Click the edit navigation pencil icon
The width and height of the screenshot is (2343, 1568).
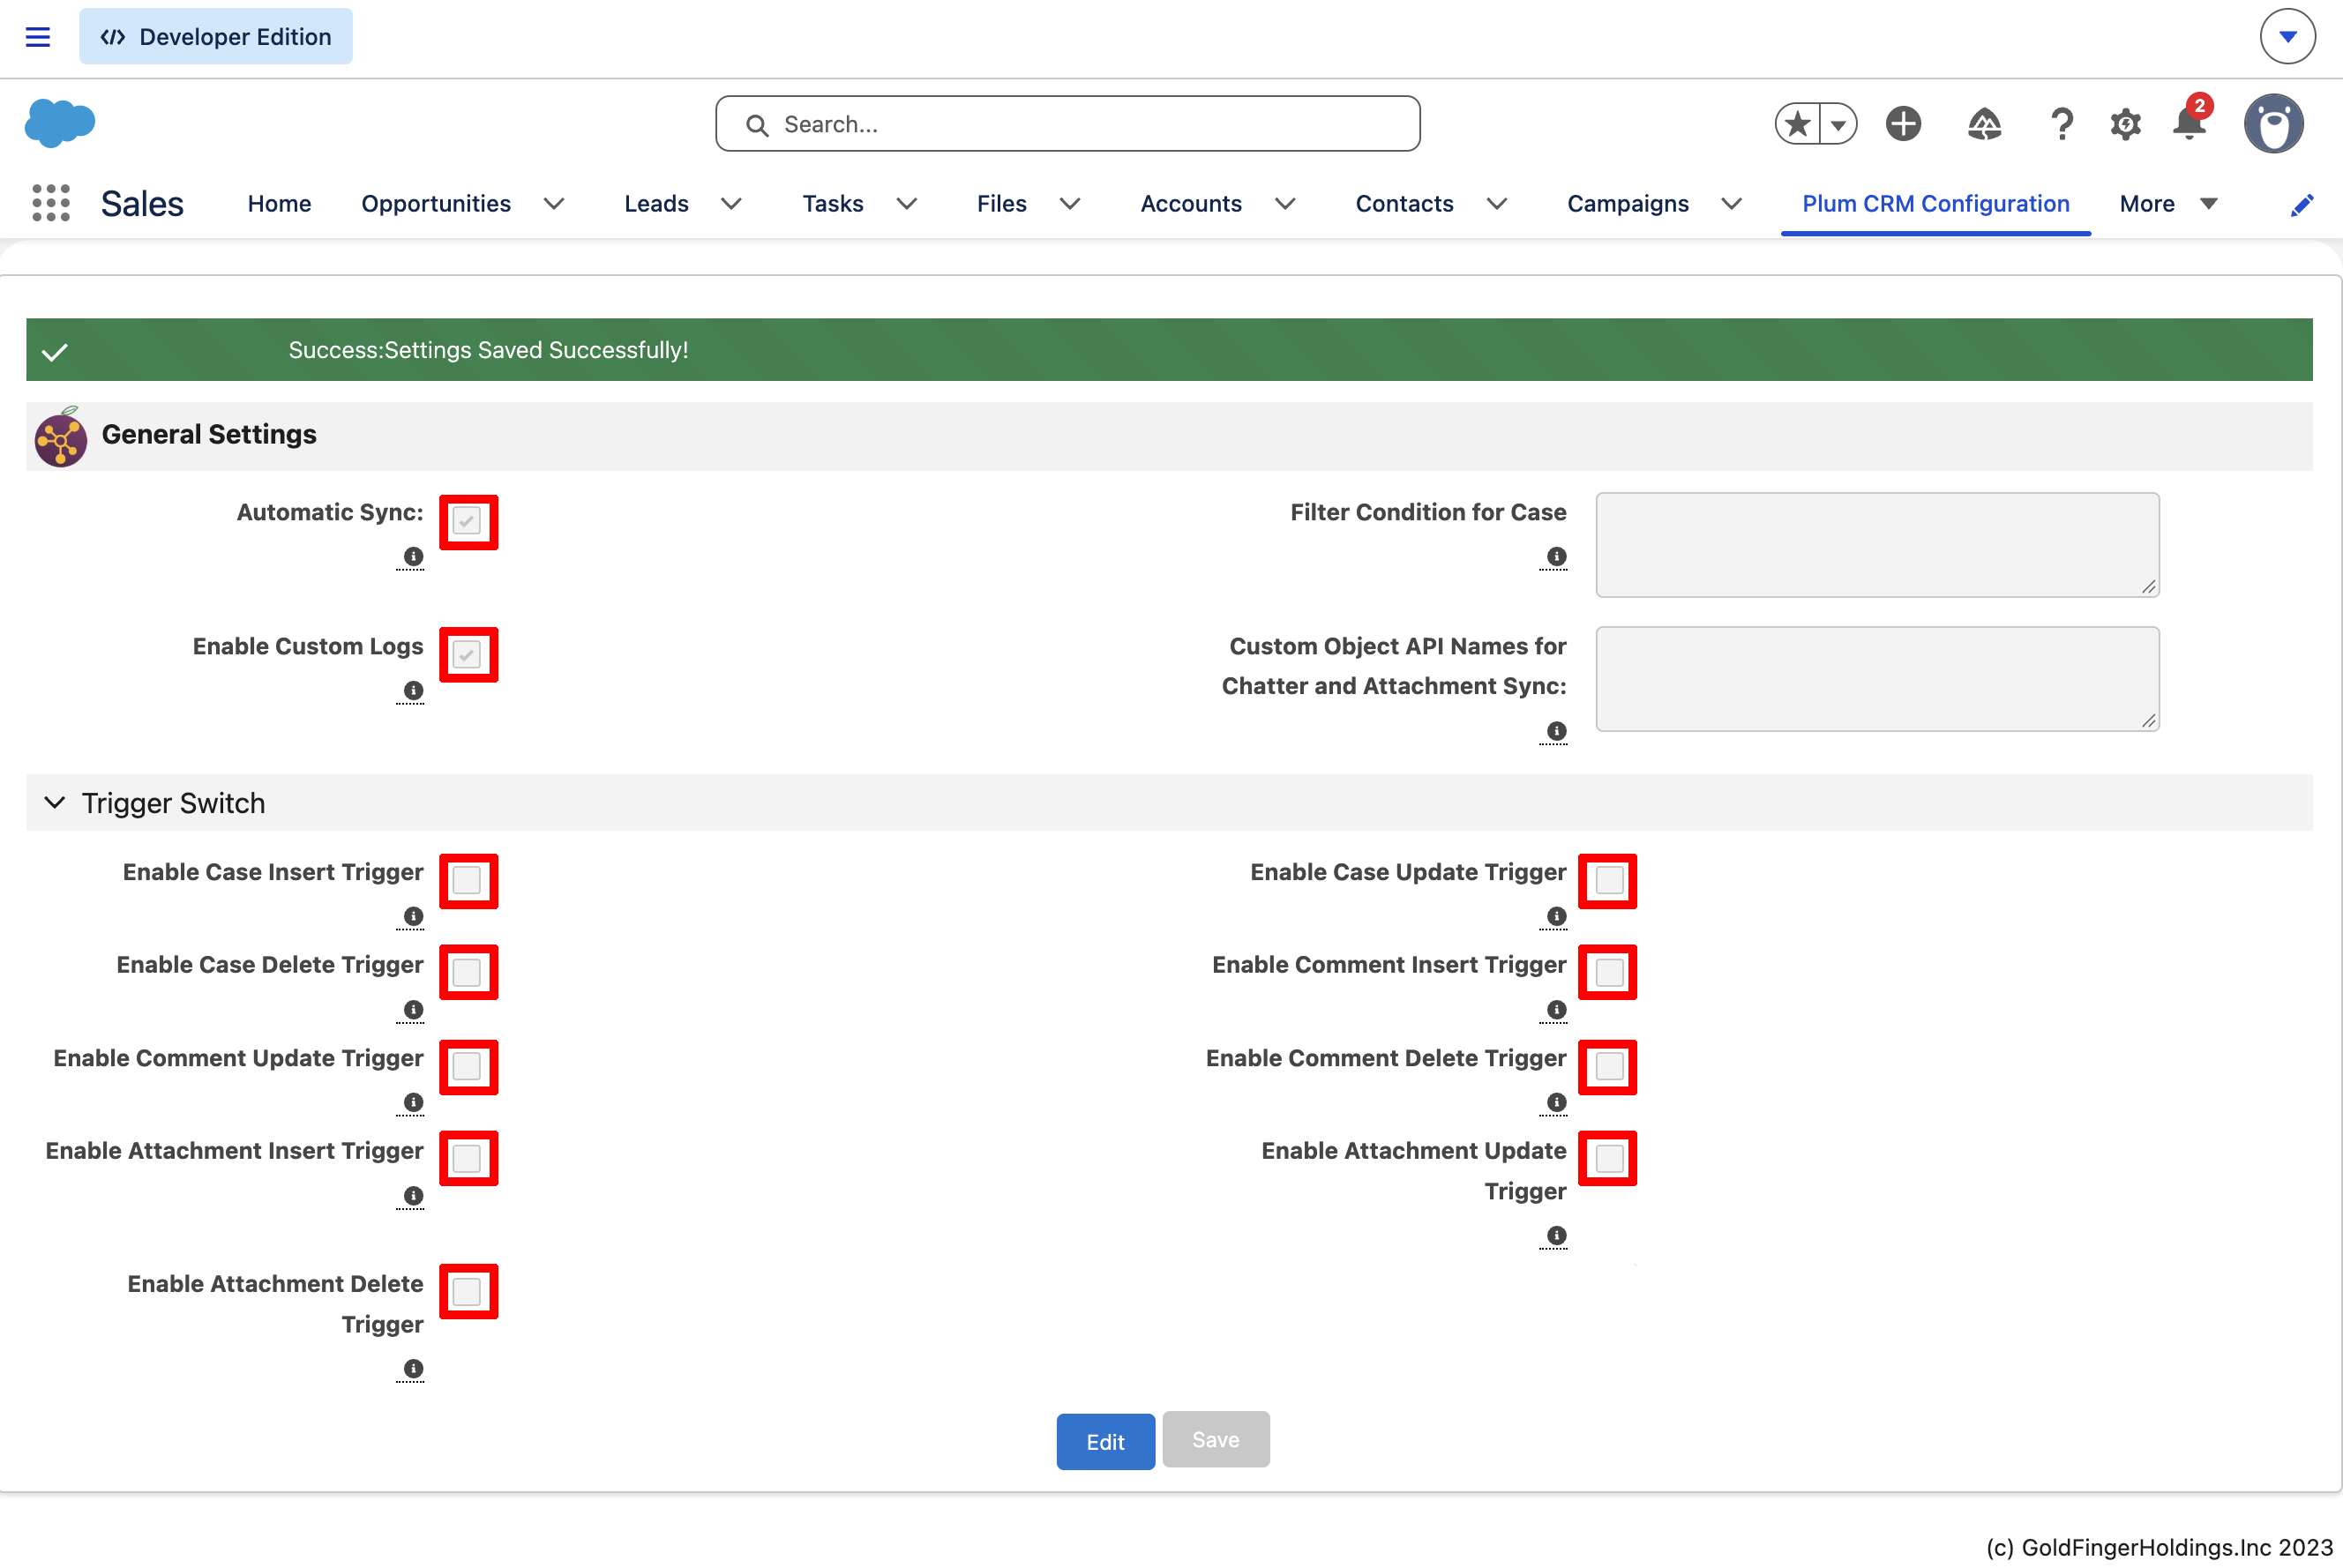(2302, 204)
